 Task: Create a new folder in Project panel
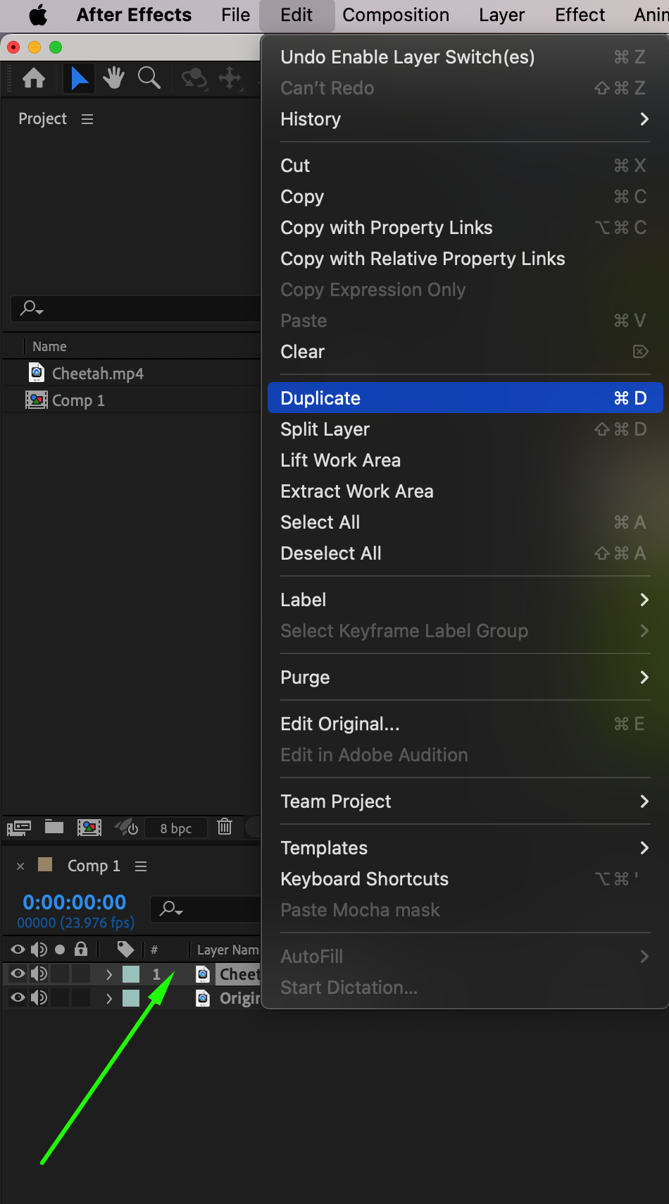[x=54, y=827]
